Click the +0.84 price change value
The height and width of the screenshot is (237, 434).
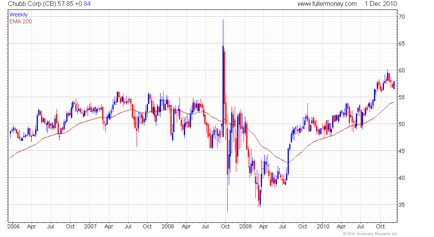click(x=83, y=4)
